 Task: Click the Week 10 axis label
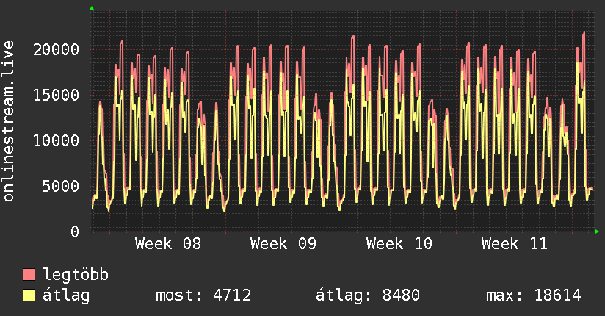coord(399,244)
